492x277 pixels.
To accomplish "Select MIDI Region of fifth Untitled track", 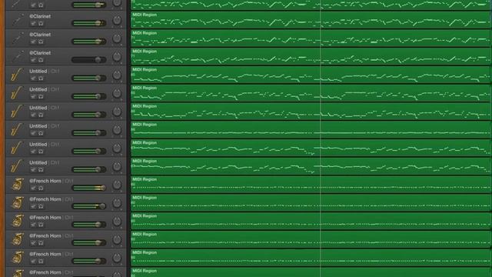I will 311,148.
